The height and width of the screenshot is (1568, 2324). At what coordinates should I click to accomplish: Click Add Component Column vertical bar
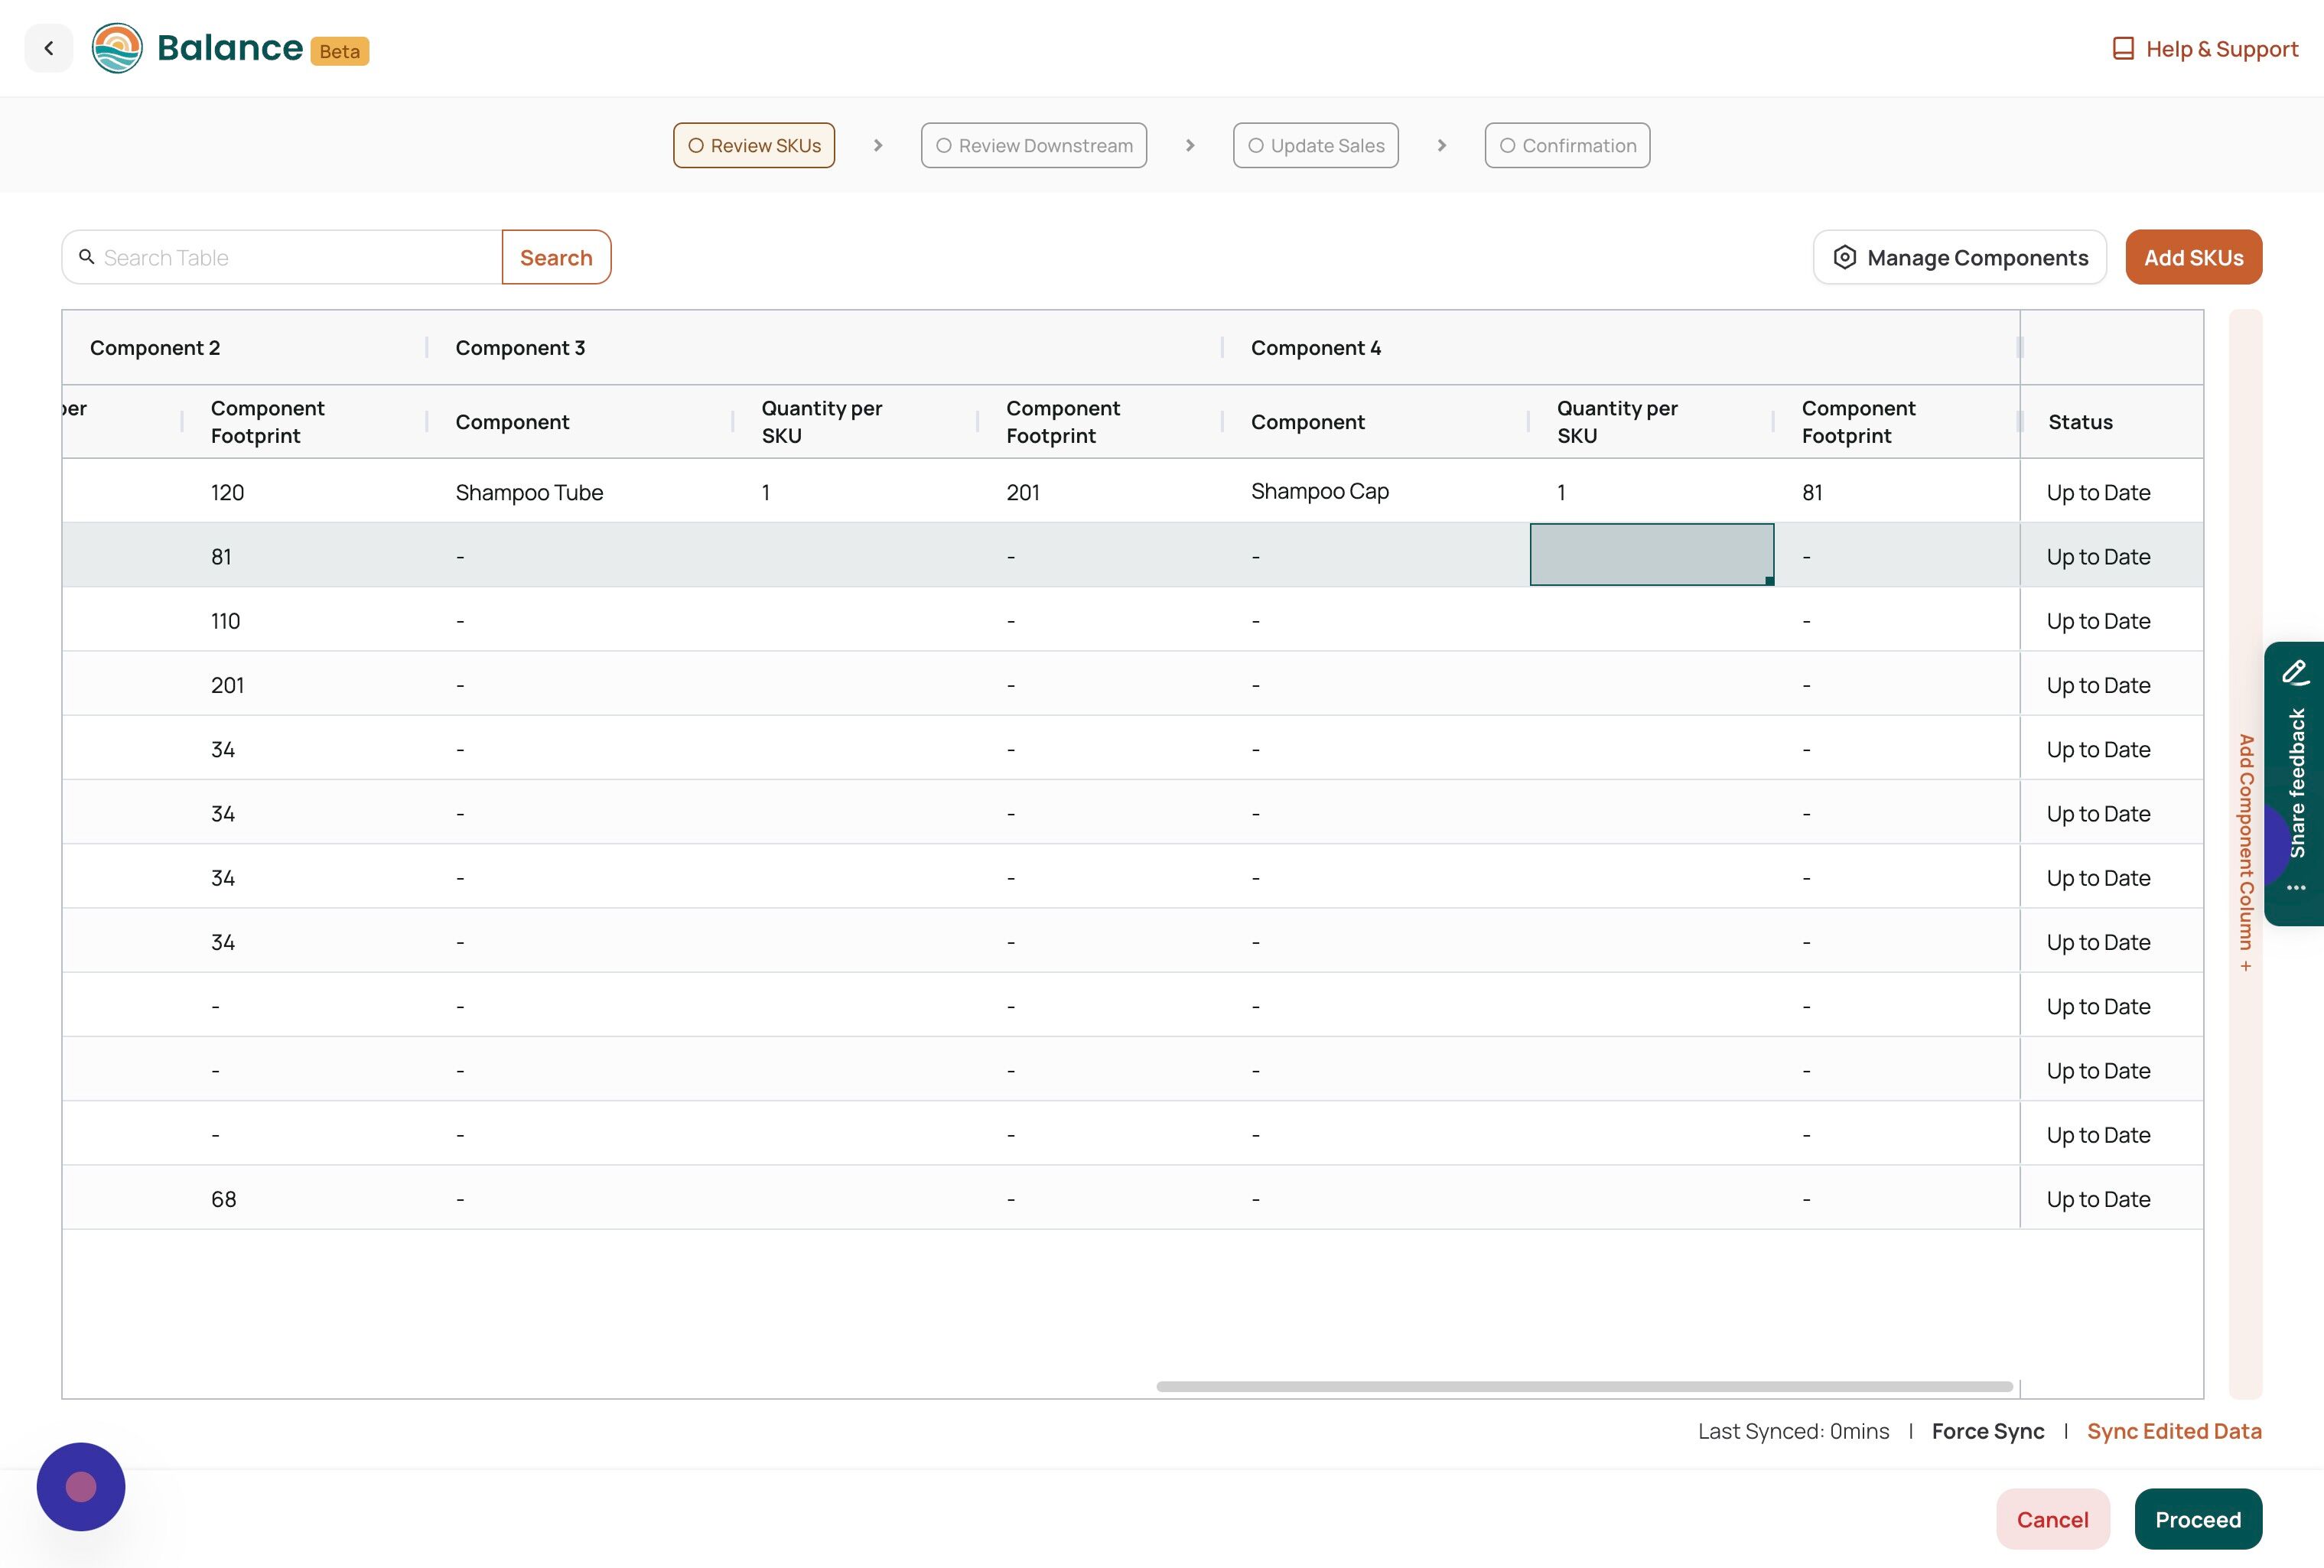pos(2246,854)
